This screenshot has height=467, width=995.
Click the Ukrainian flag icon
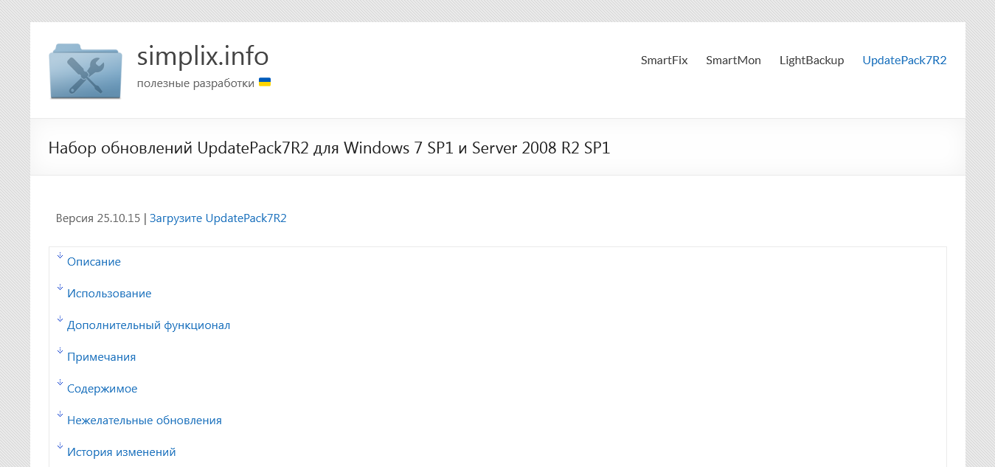coord(265,83)
